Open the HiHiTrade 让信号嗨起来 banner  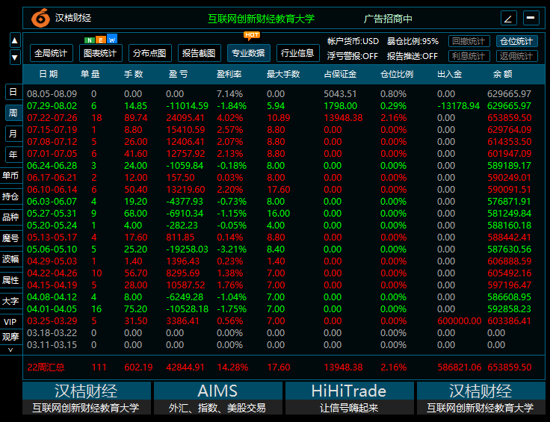coord(350,398)
